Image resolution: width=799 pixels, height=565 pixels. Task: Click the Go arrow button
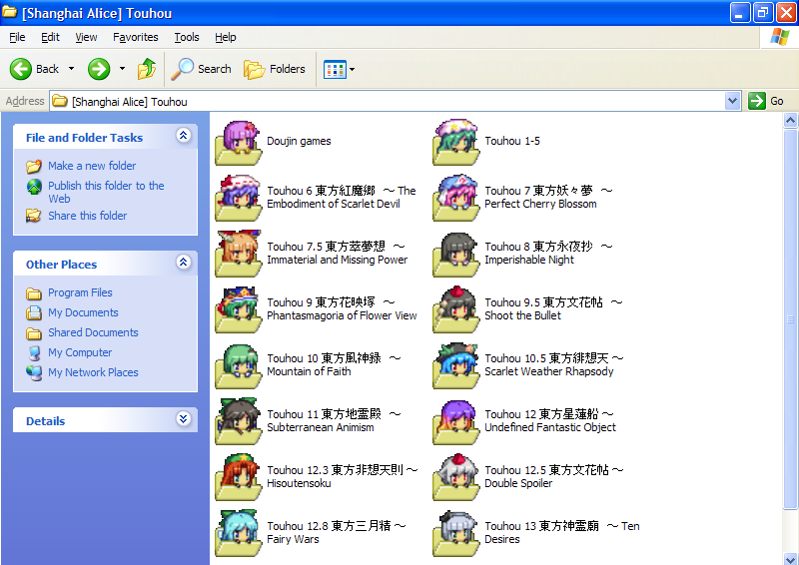tap(757, 101)
